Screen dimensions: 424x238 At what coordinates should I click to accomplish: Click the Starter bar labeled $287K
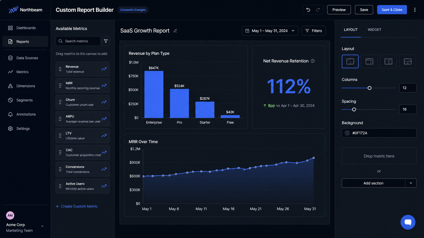(205, 110)
